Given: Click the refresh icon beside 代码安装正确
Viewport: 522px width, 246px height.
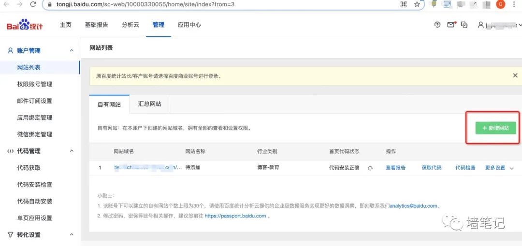Looking at the screenshot, I should coord(370,168).
